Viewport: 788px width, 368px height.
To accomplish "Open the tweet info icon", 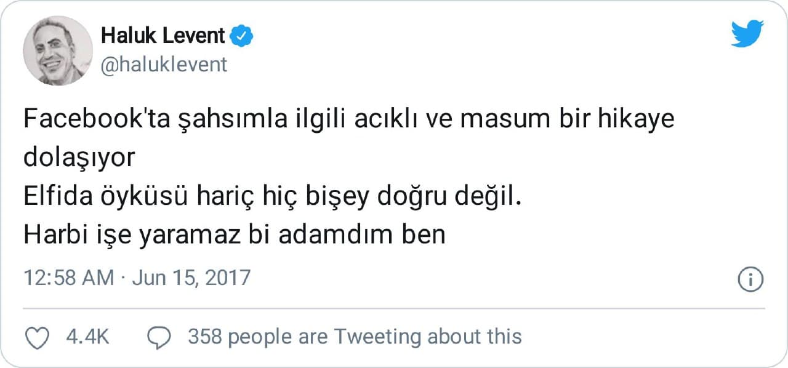I will click(750, 279).
